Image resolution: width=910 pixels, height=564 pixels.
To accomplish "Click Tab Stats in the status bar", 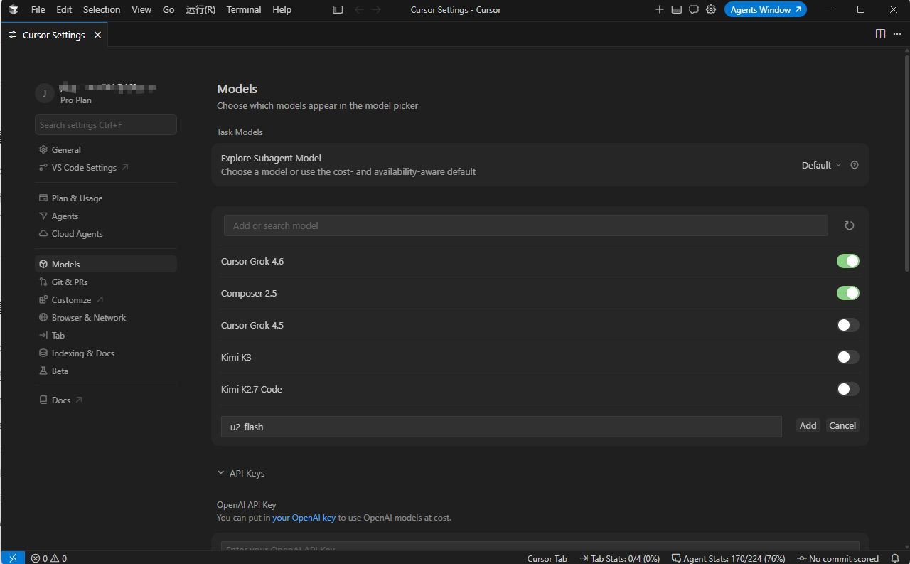I will 620,558.
